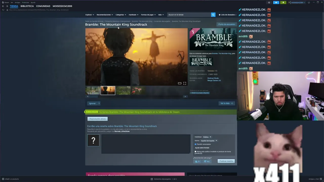Expand the Explorar dropdown
324x182 pixels.
pos(90,15)
